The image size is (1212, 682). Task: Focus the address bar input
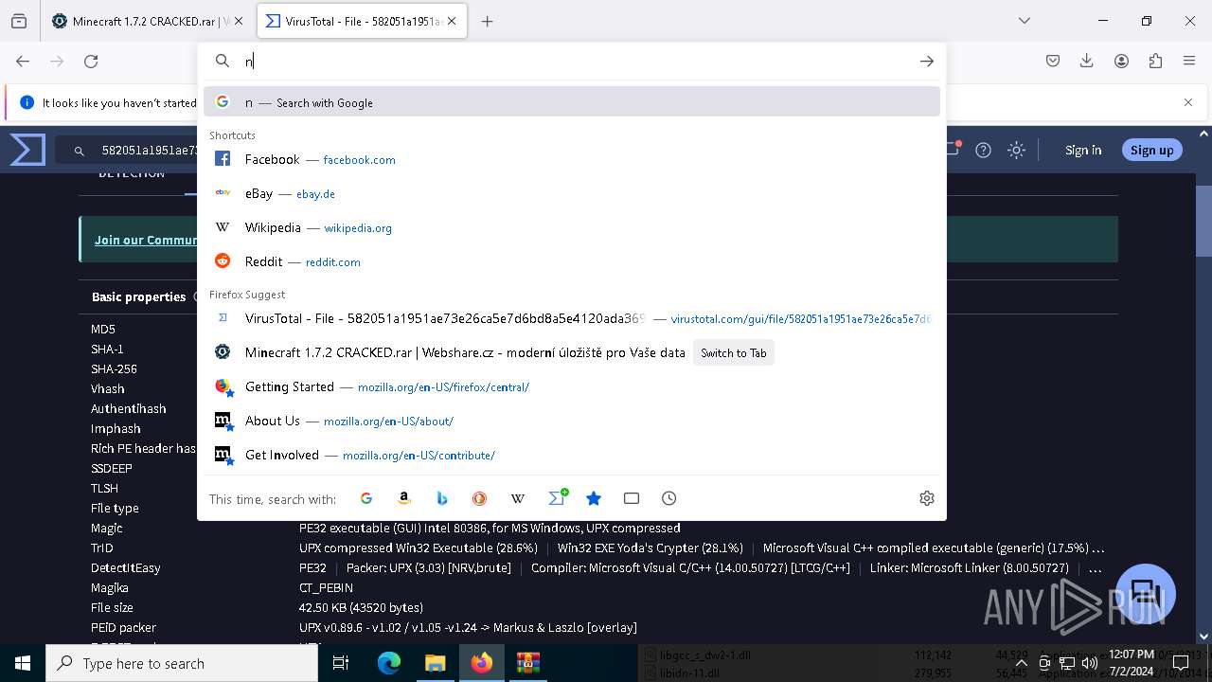573,61
